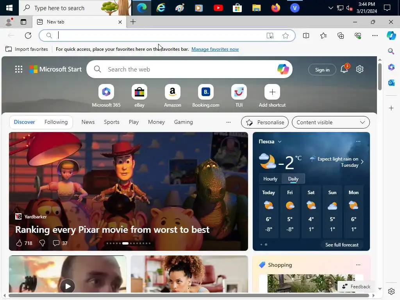Viewport: 400px width, 300px height.
Task: Show hidden system tray icons
Action: pyautogui.click(x=330, y=8)
